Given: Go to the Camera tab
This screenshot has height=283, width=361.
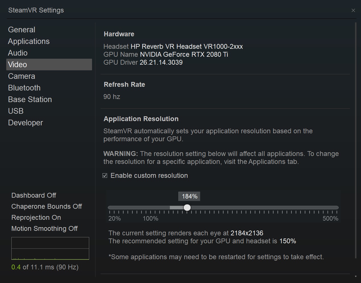Looking at the screenshot, I should (22, 76).
